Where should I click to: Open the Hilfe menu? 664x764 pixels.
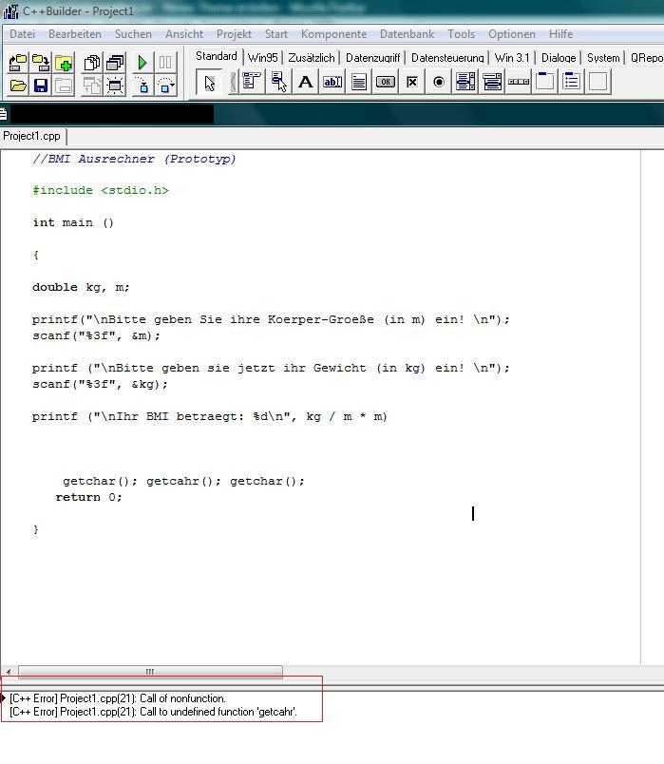pyautogui.click(x=560, y=34)
